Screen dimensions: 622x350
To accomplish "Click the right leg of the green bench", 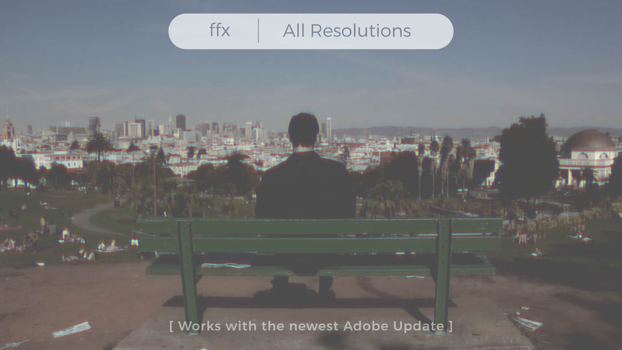I will click(x=443, y=275).
